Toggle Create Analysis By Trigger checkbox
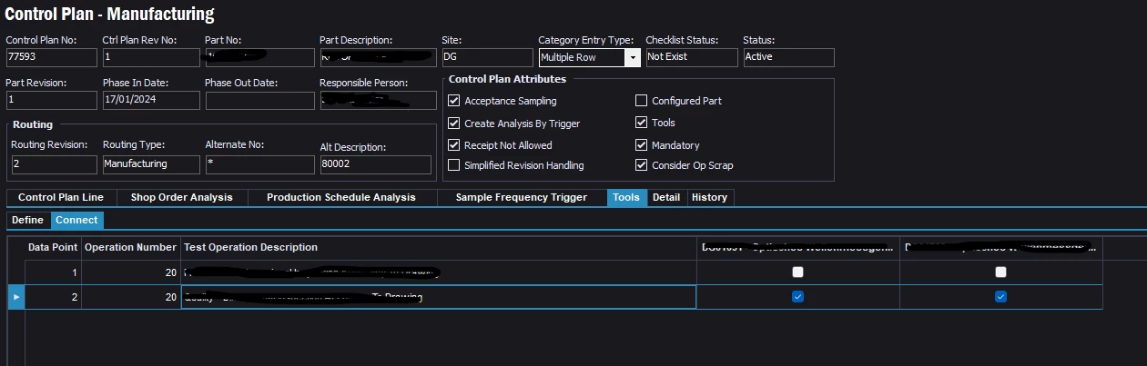1147x366 pixels. 454,123
